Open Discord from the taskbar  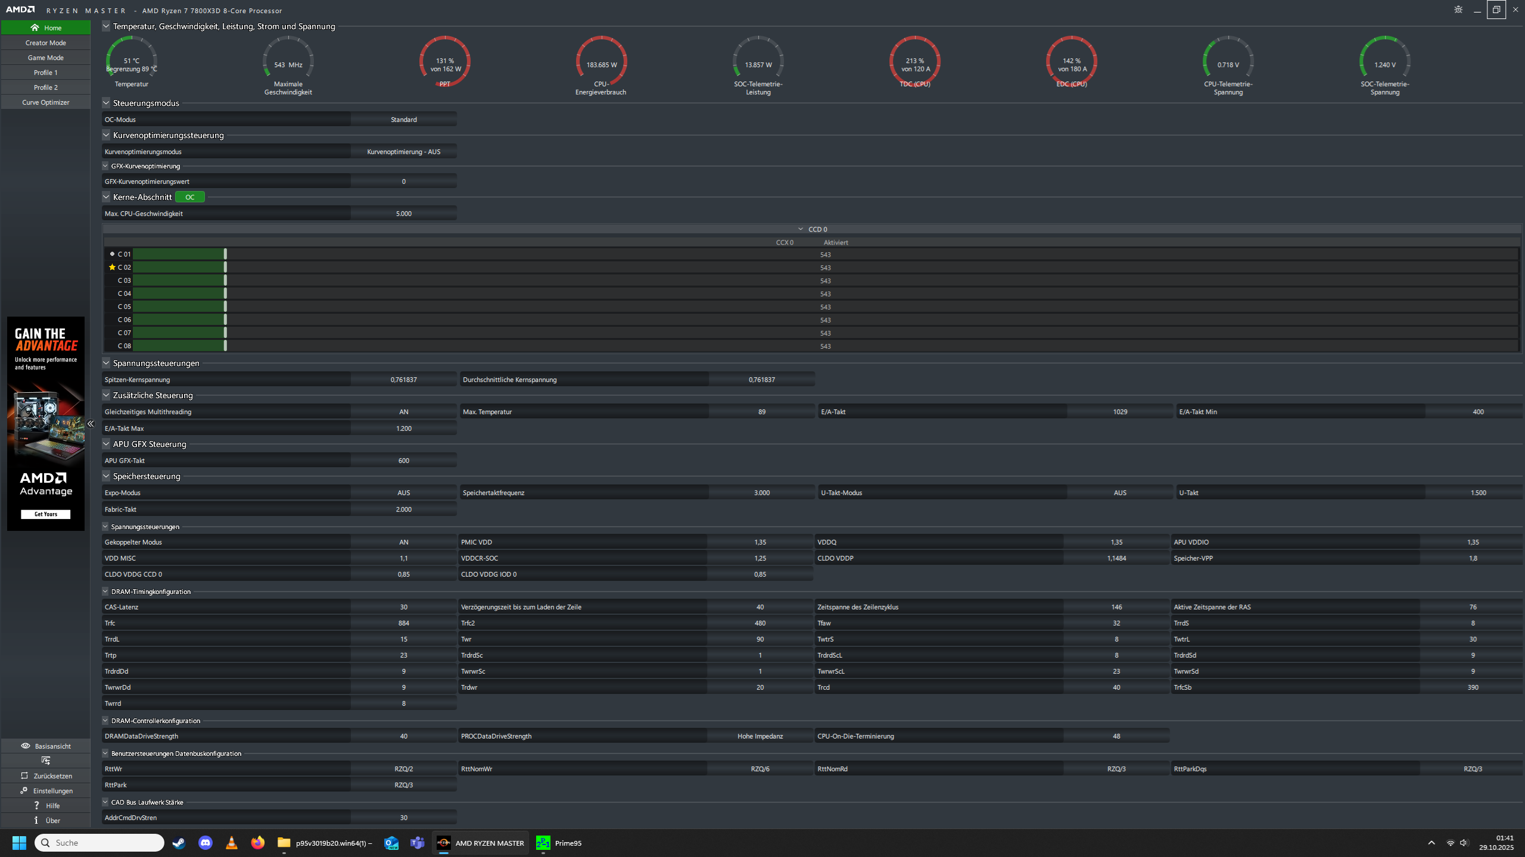click(206, 843)
